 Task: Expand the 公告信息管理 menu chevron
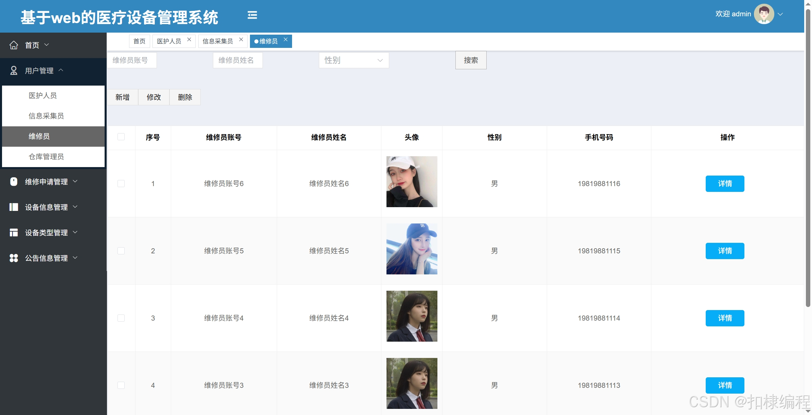click(75, 258)
